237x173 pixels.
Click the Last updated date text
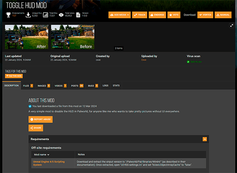click(x=18, y=60)
